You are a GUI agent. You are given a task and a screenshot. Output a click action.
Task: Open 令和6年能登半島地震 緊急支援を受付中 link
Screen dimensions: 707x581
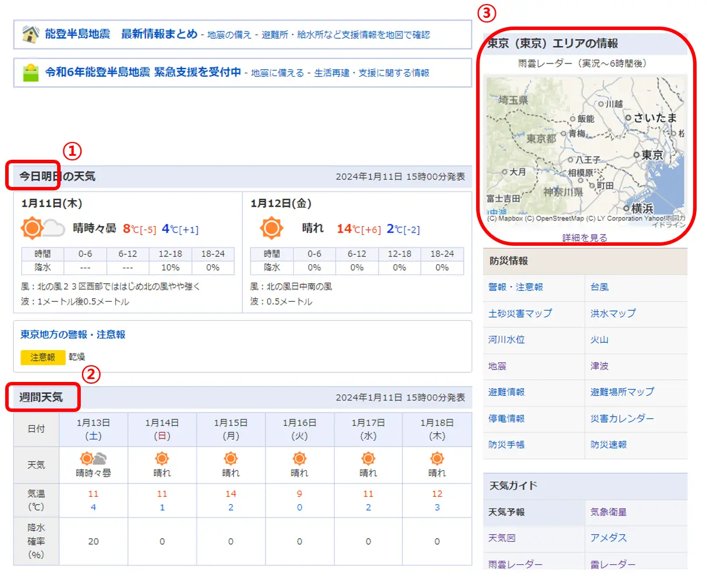(x=143, y=72)
